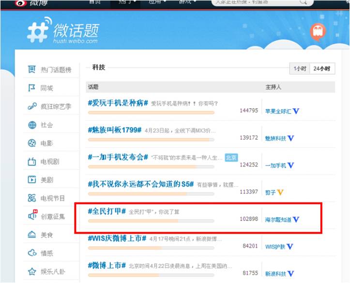The width and height of the screenshot is (350, 283).
Task: Click the V badge beside WIS护肤
Action: click(x=290, y=247)
